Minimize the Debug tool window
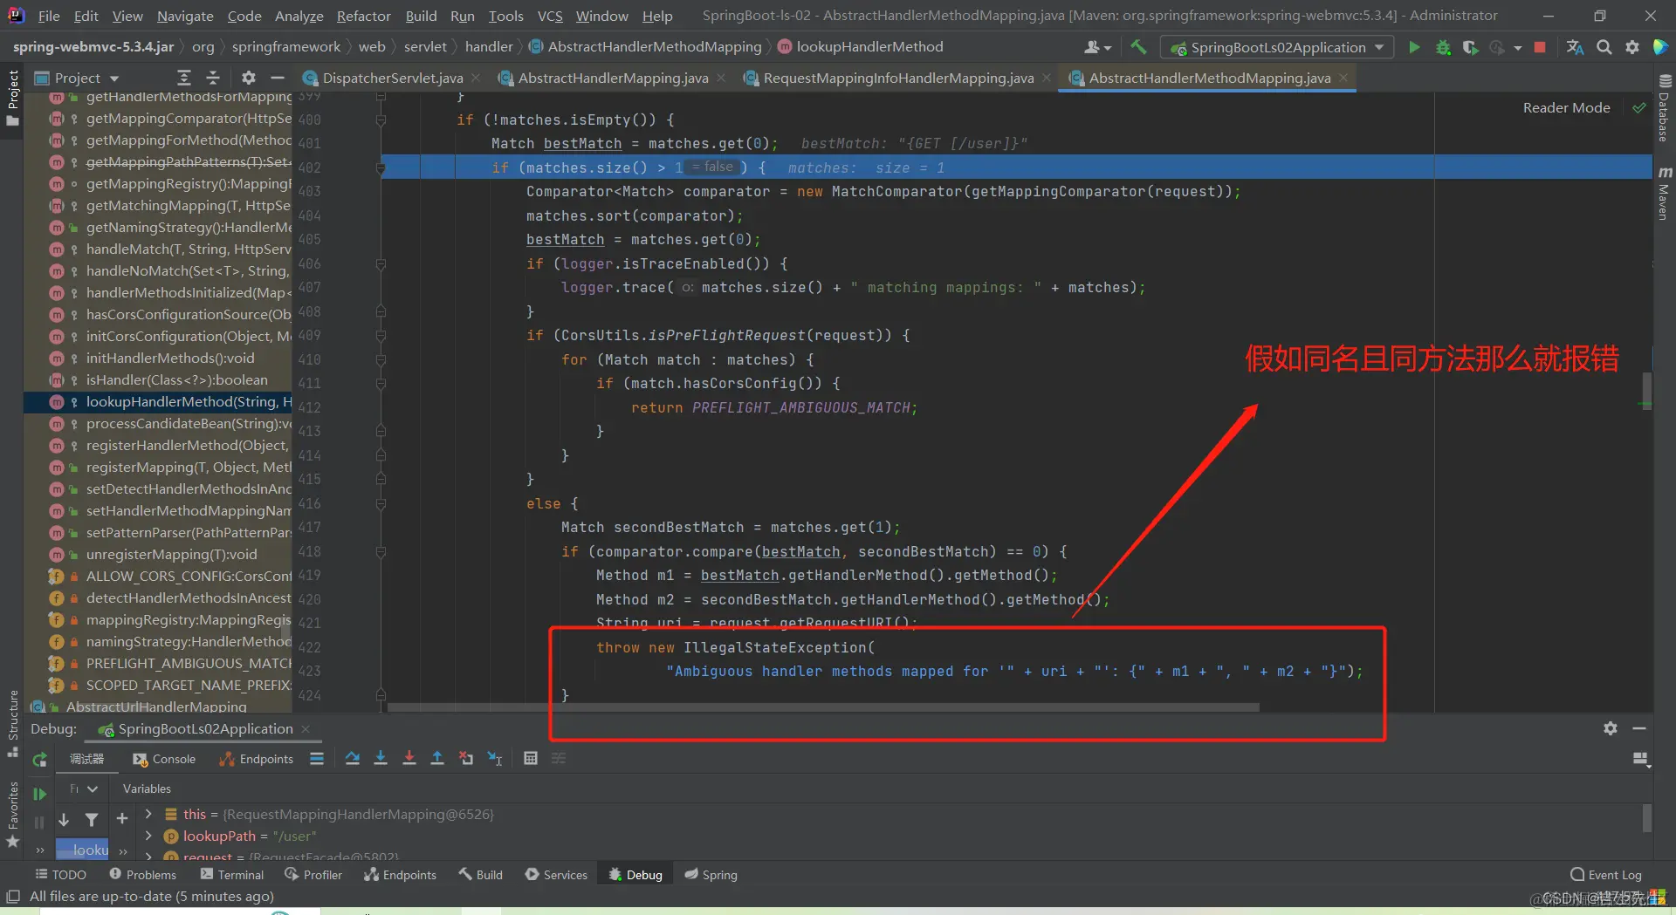Screen dimensions: 1676x915 click(1639, 728)
